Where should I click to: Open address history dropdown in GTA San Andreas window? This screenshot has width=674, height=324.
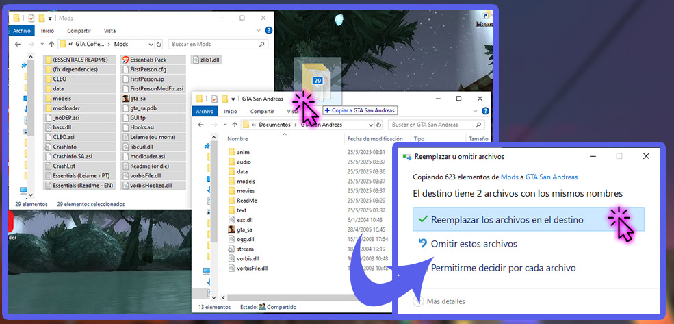(x=372, y=125)
